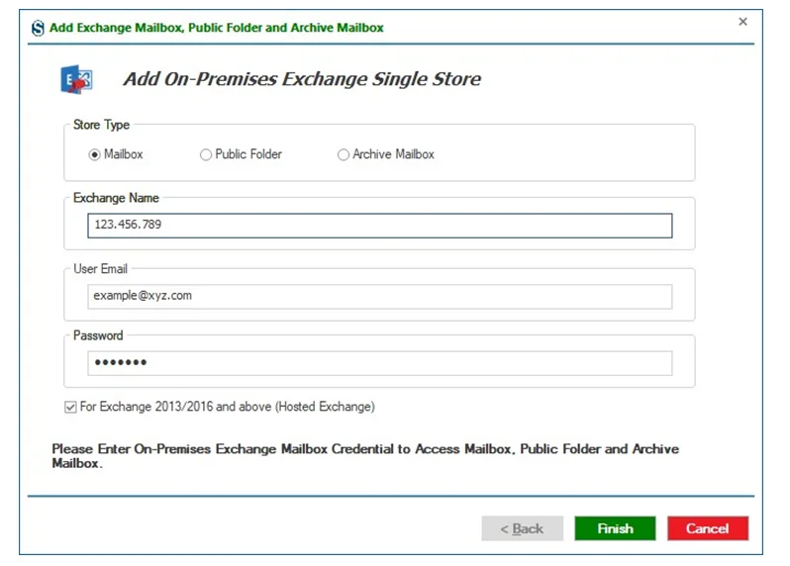Click the red Cancel button

point(708,528)
